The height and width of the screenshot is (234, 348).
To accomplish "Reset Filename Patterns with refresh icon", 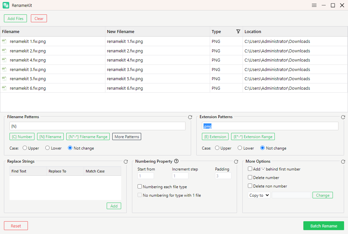I will click(x=190, y=117).
